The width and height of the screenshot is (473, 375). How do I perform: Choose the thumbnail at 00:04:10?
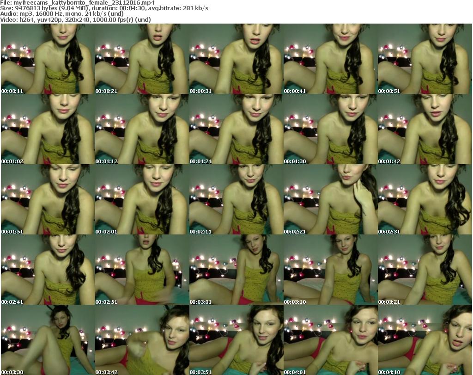[425, 340]
